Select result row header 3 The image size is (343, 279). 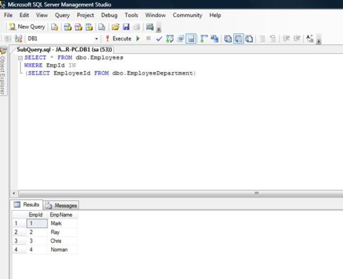click(x=19, y=241)
